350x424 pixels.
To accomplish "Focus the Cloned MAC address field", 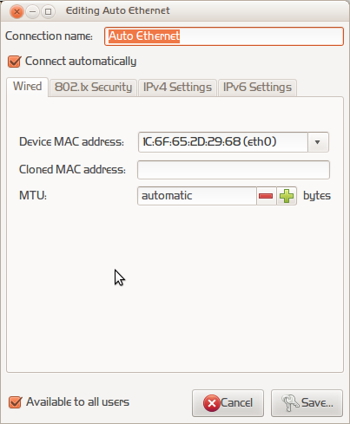I will (234, 170).
